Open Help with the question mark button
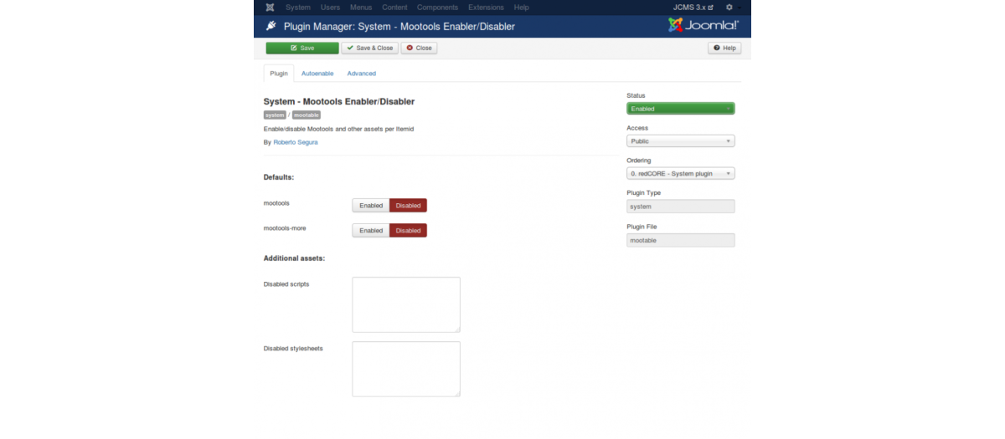This screenshot has height=439, width=1005. click(724, 48)
